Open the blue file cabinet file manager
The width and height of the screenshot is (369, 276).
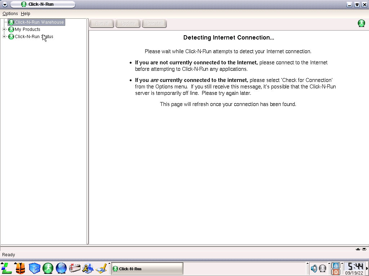(34, 268)
